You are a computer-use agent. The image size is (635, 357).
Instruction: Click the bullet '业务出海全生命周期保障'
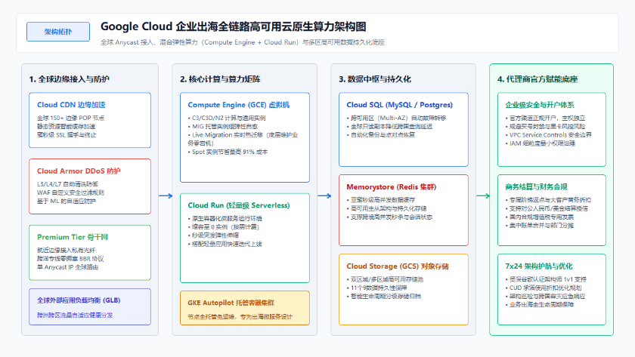coord(540,305)
